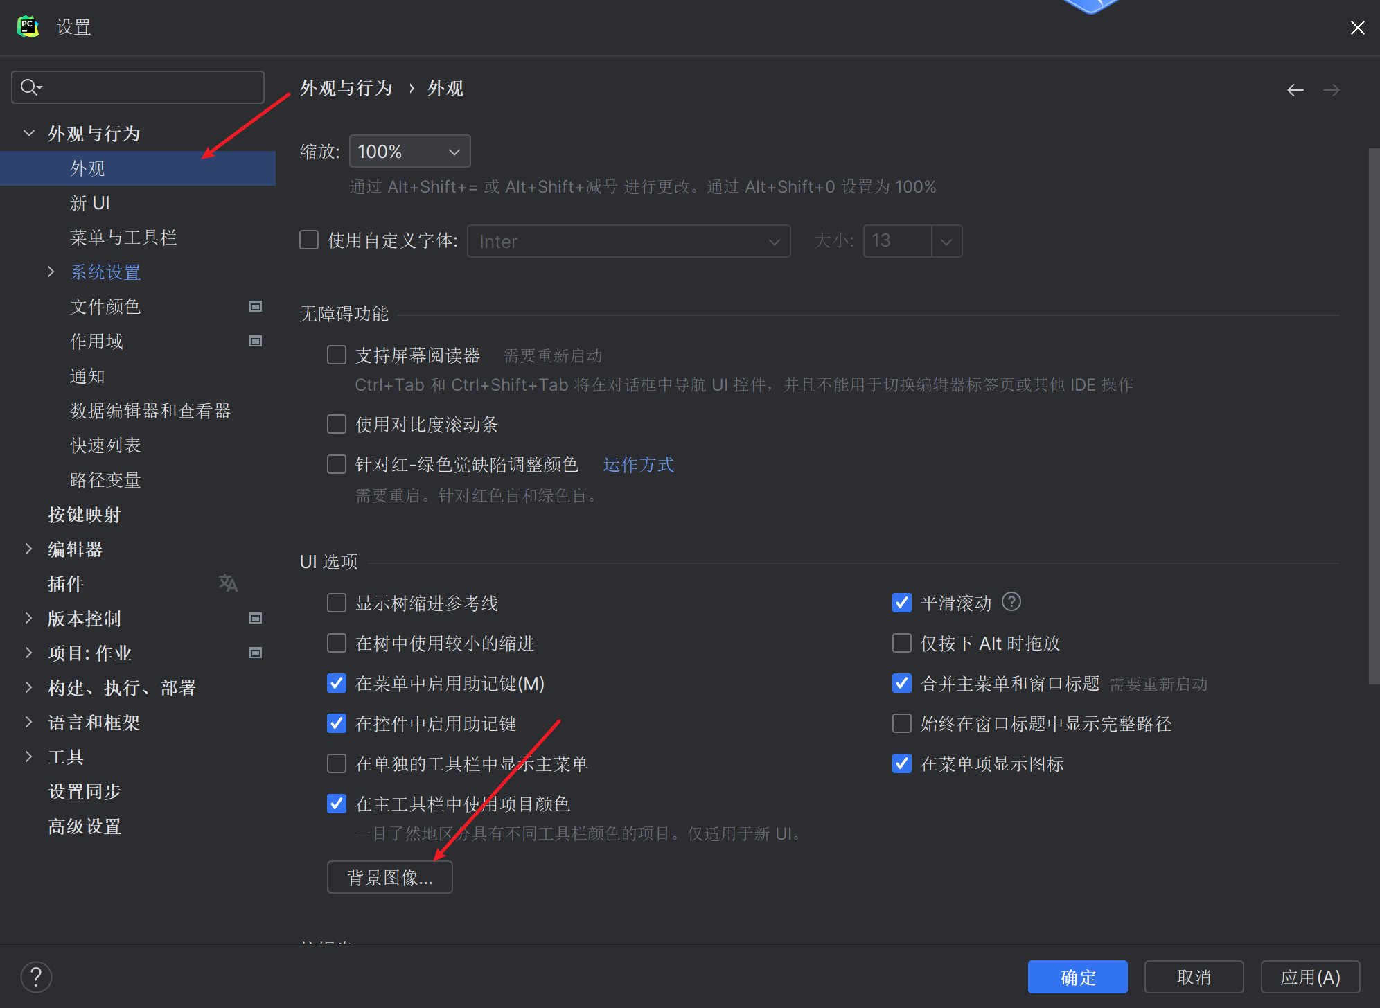Enable 支持屏幕阅读器 checkbox

337,355
